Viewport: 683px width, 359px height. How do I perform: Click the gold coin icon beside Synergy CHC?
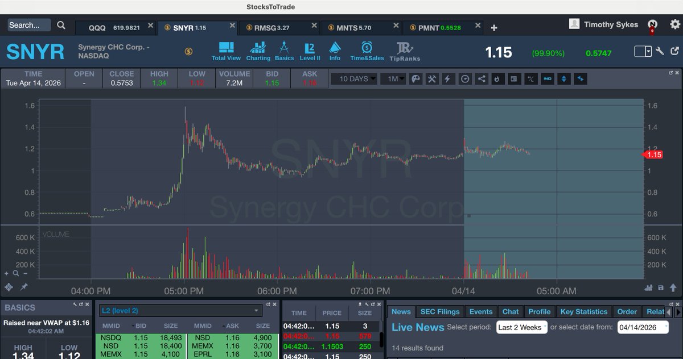coord(188,52)
